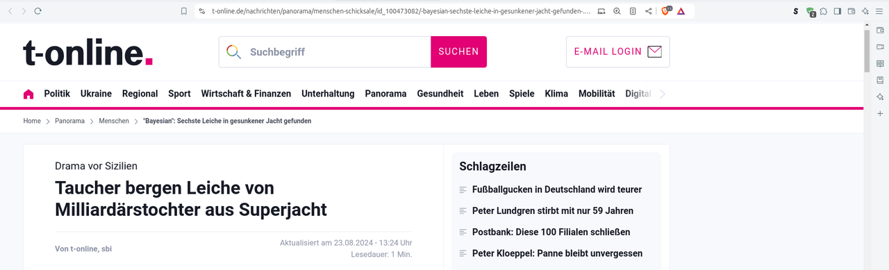Open the Spiele menu section
The image size is (889, 270).
click(x=522, y=94)
